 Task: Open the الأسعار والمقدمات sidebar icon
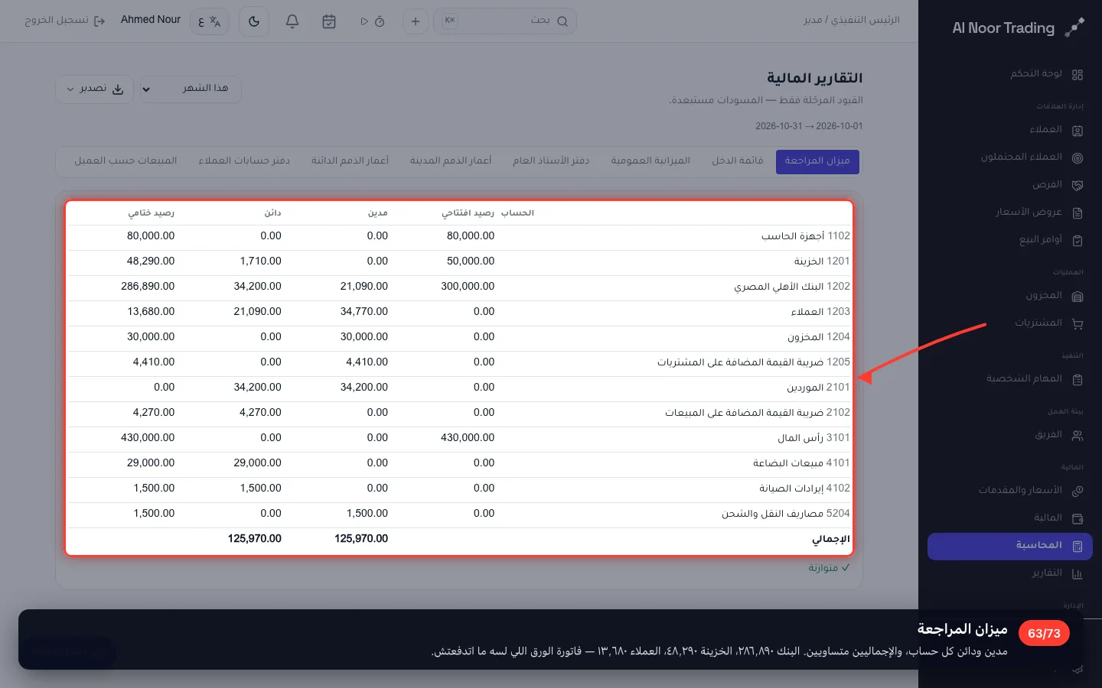tap(1078, 491)
